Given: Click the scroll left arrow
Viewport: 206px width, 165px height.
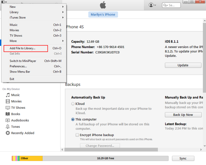Looking at the screenshot, I should point(62,149).
